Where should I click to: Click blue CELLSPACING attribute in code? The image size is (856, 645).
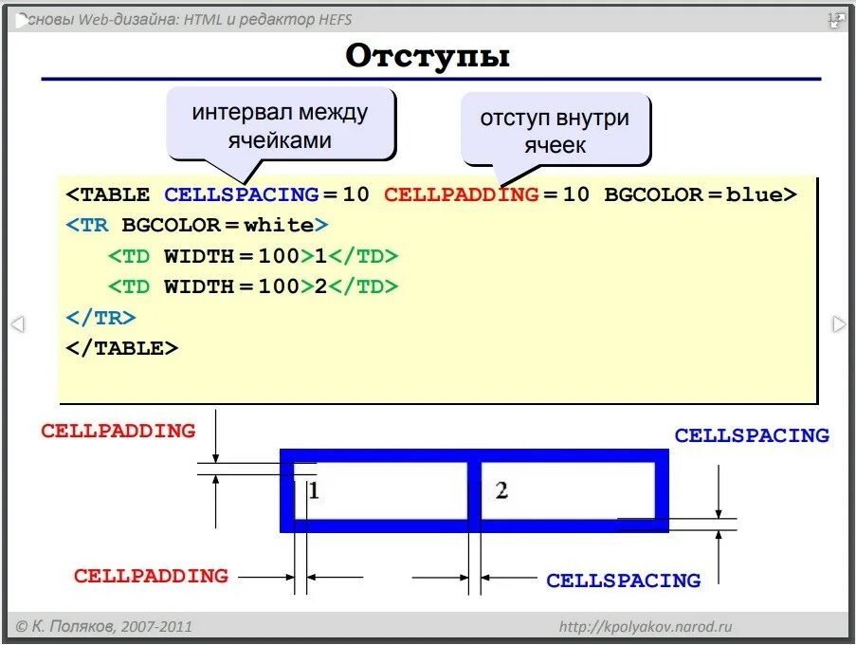tap(242, 194)
